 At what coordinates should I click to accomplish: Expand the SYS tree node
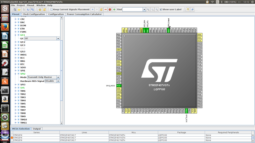pyautogui.click(x=16, y=88)
